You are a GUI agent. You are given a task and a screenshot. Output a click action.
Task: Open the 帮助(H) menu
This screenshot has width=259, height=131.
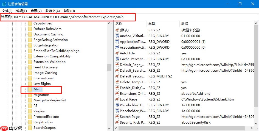[69, 11]
